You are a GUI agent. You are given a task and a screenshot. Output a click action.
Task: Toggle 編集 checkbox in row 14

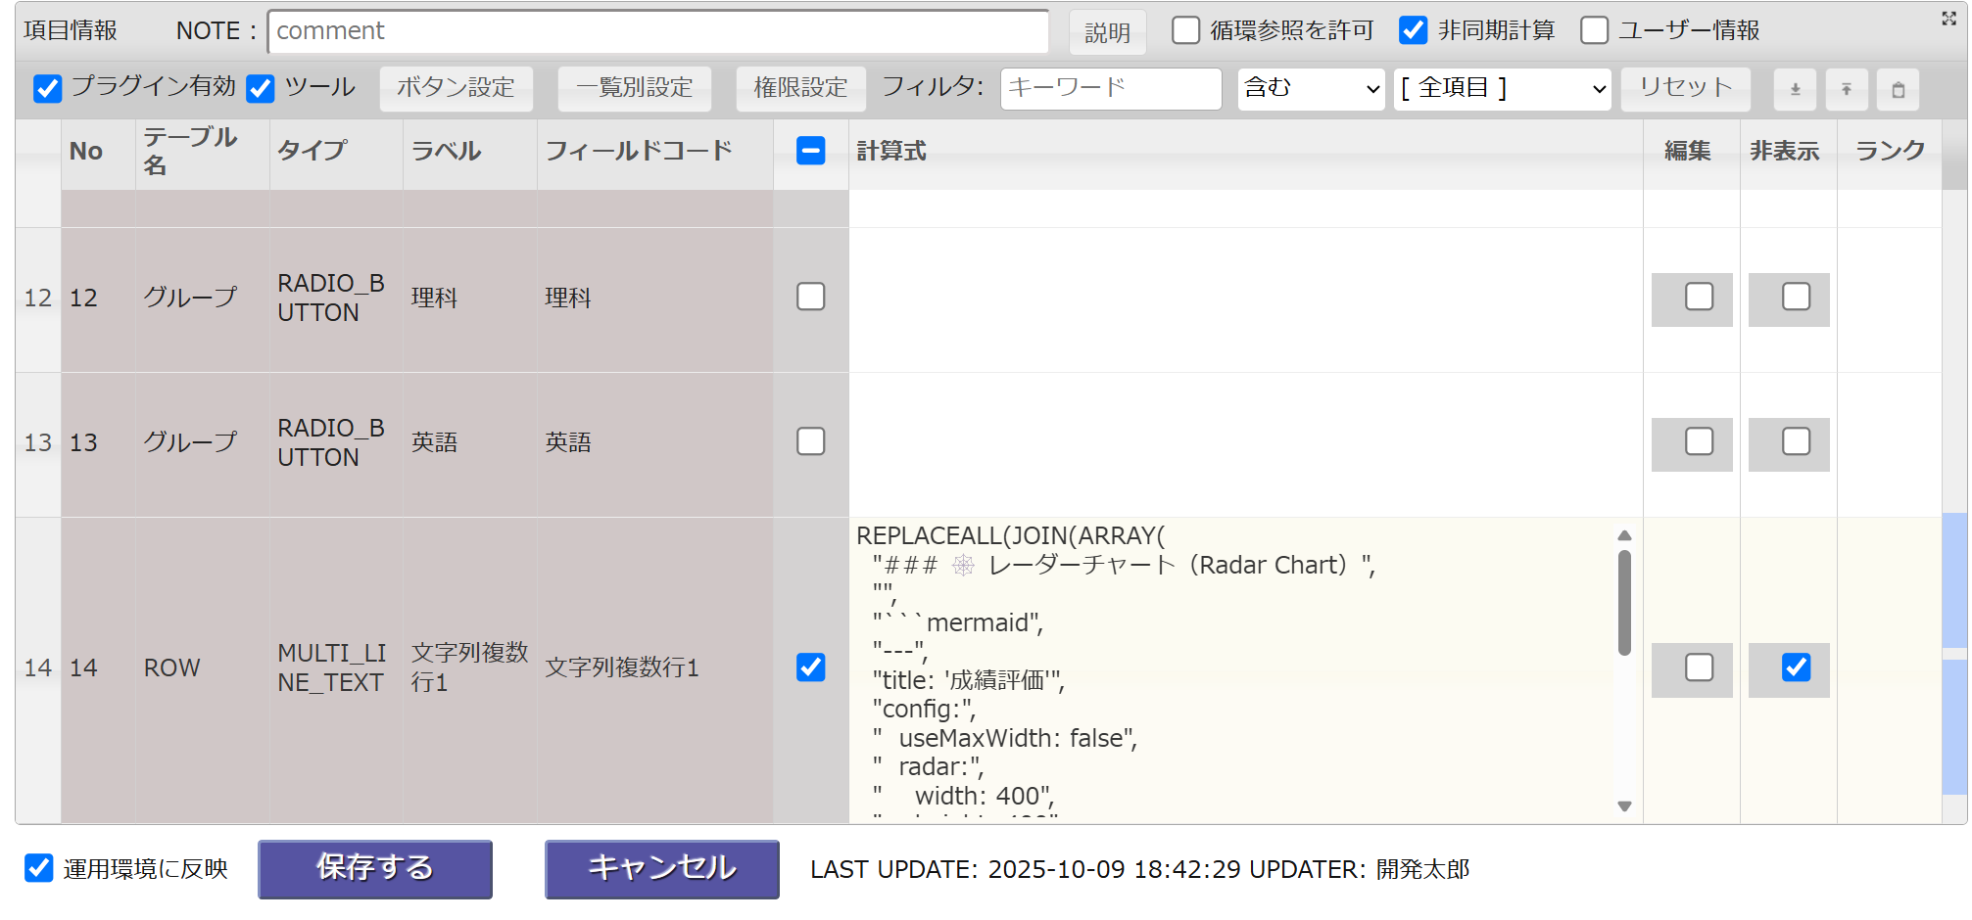point(1699,667)
